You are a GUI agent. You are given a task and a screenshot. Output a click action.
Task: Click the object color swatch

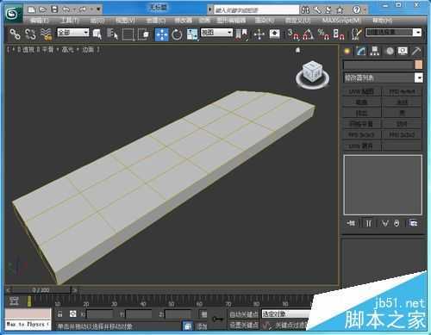pos(418,65)
